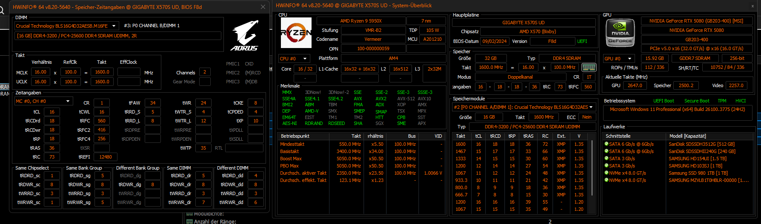Select the Boost Max row
761x224 pixels.
pos(361,159)
